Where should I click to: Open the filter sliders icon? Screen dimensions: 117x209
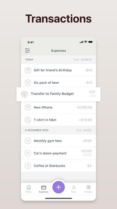click(27, 50)
